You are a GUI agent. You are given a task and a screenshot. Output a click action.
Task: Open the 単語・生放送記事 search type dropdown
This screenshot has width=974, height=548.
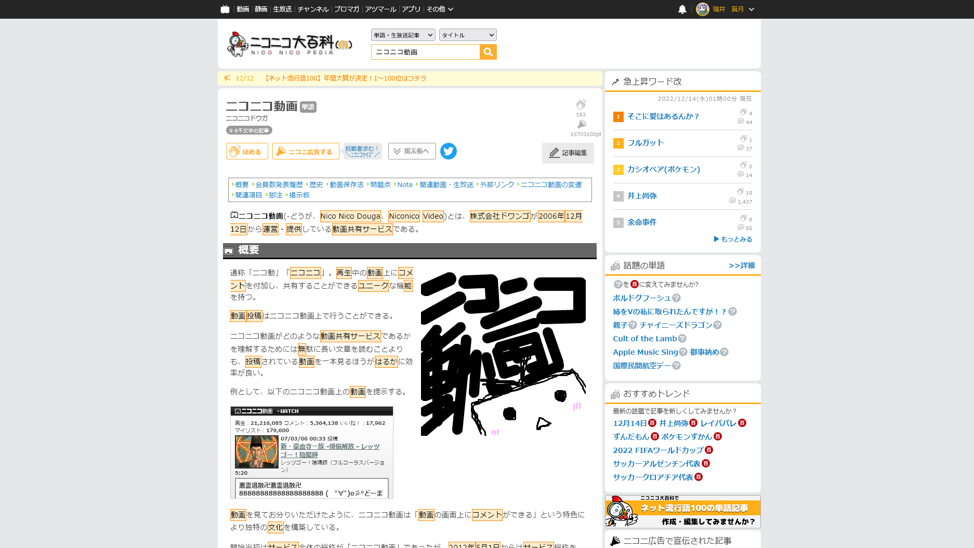coord(403,35)
